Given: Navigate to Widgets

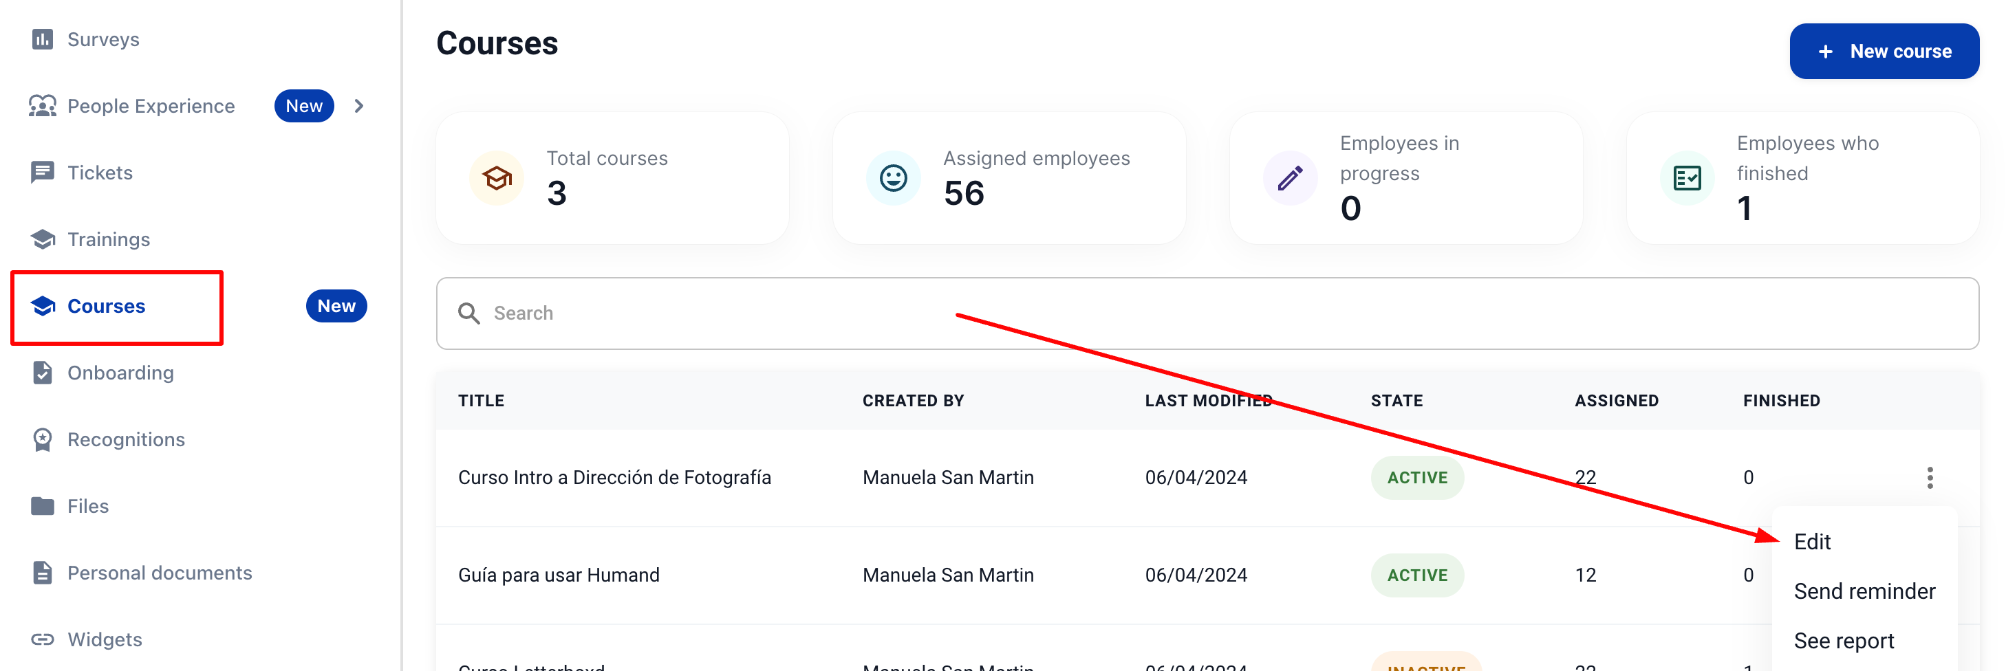Looking at the screenshot, I should coord(105,639).
